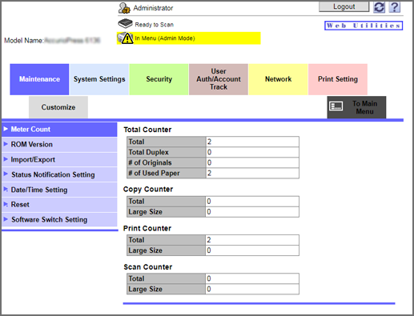Click the arrow beside ROM Version
The height and width of the screenshot is (316, 414).
6,144
